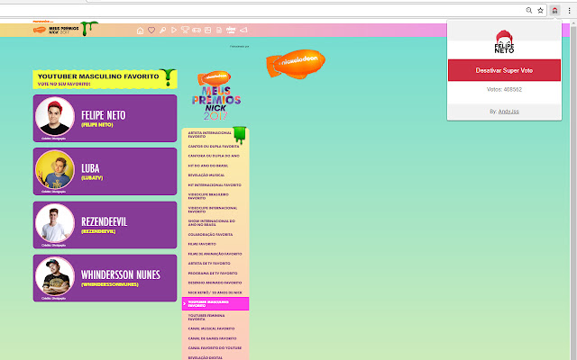Select Revelação Musical category
This screenshot has height=360, width=577.
[206, 175]
